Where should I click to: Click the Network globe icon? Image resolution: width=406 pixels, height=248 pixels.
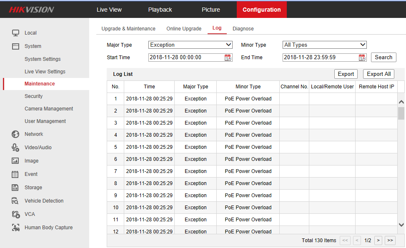click(x=15, y=134)
